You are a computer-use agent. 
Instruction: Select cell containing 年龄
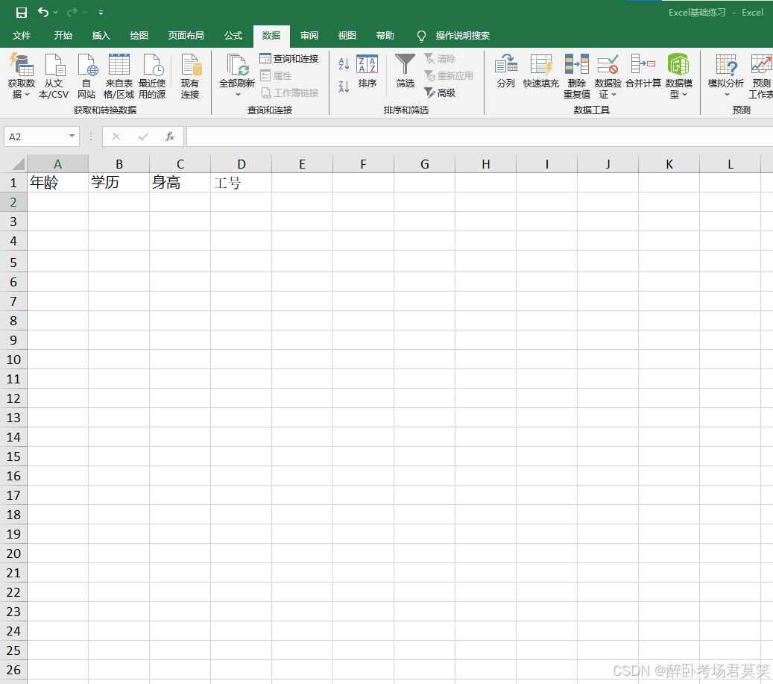pyautogui.click(x=57, y=183)
